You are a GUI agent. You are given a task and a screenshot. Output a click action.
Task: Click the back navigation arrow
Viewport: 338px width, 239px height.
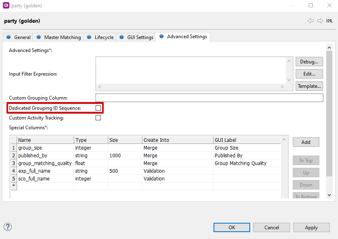point(311,21)
